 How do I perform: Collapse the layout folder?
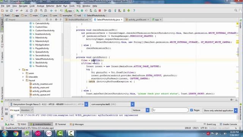(x=23, y=80)
